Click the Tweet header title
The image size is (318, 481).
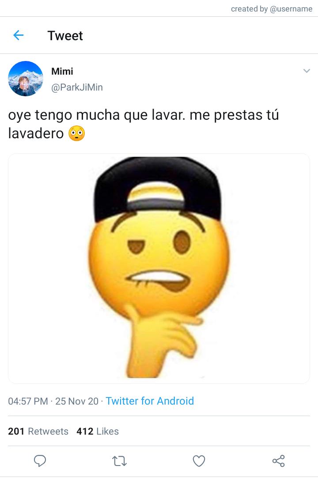point(65,36)
